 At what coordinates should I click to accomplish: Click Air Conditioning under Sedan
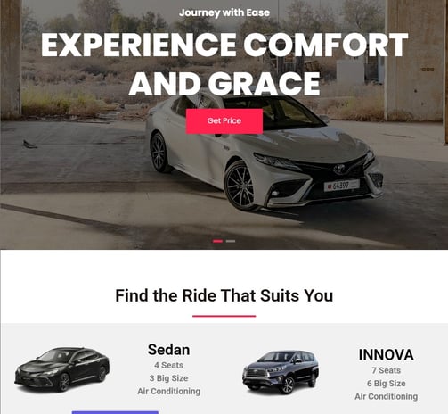[x=168, y=392]
